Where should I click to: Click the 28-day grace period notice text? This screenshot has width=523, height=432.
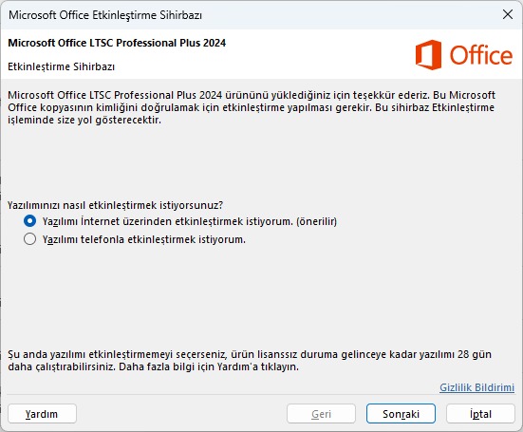coord(250,360)
